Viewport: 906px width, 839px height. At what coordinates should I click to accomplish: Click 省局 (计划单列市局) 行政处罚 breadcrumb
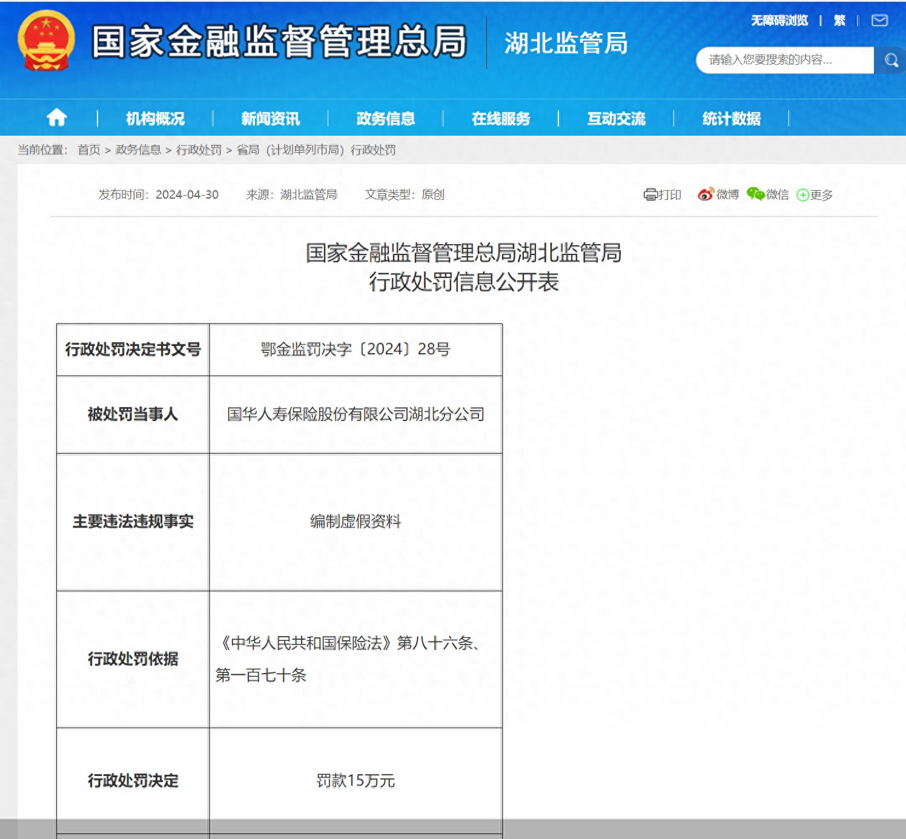click(x=316, y=150)
